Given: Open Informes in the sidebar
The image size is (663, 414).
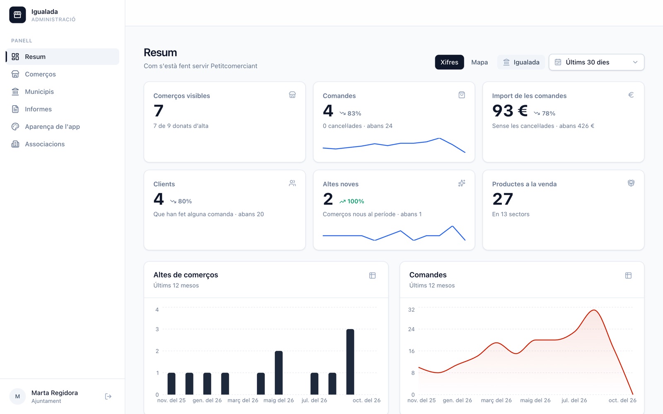Looking at the screenshot, I should pos(62,109).
